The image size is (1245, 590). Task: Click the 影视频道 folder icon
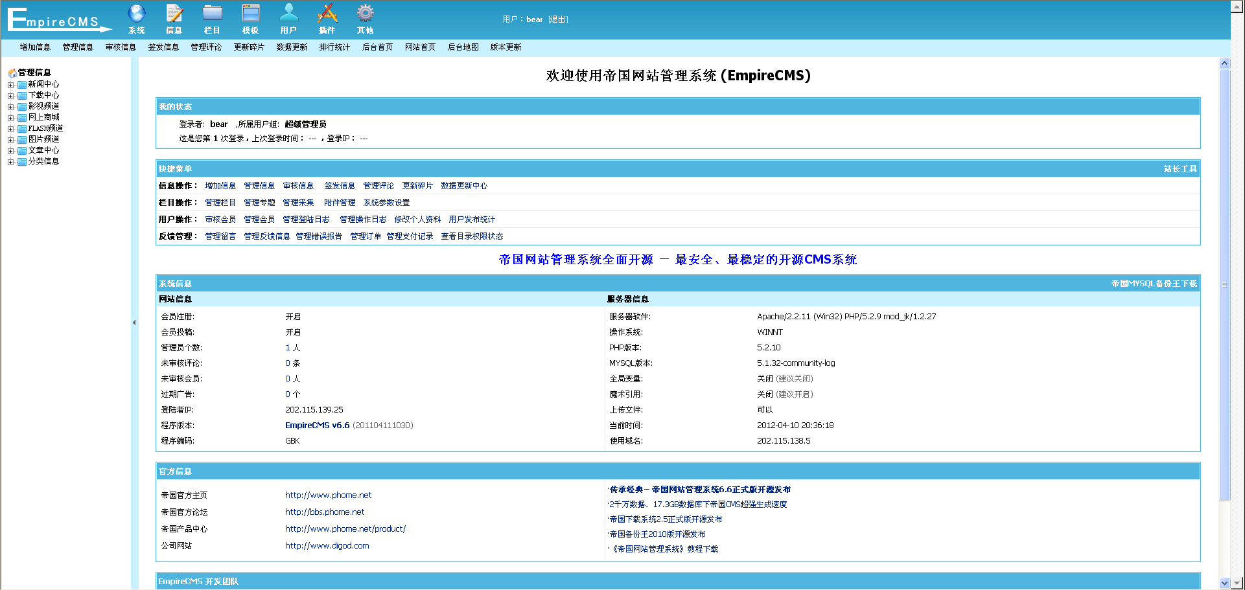22,106
